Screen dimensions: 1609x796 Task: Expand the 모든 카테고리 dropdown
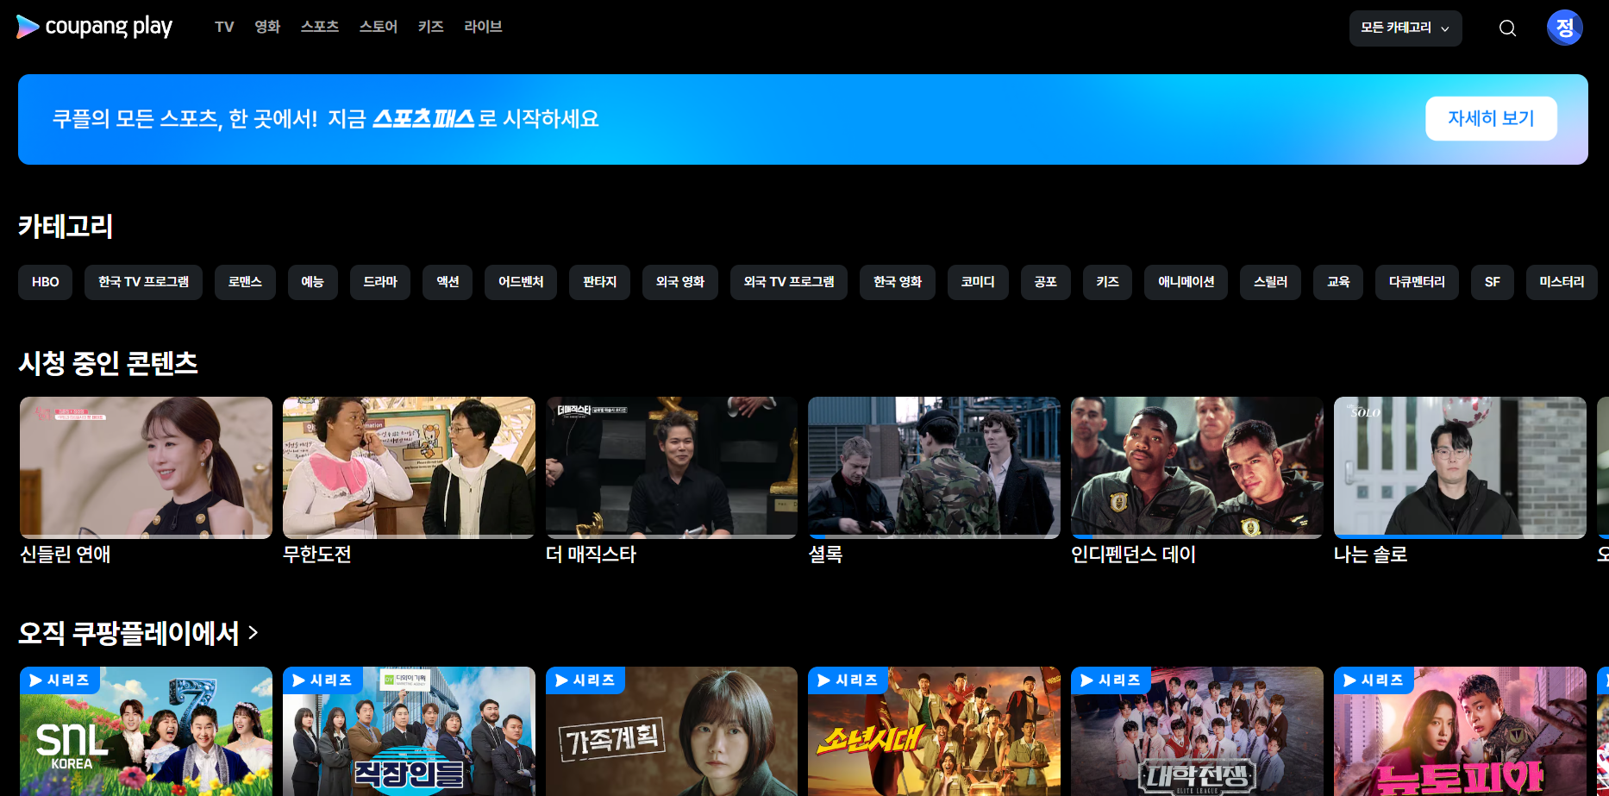pos(1406,28)
